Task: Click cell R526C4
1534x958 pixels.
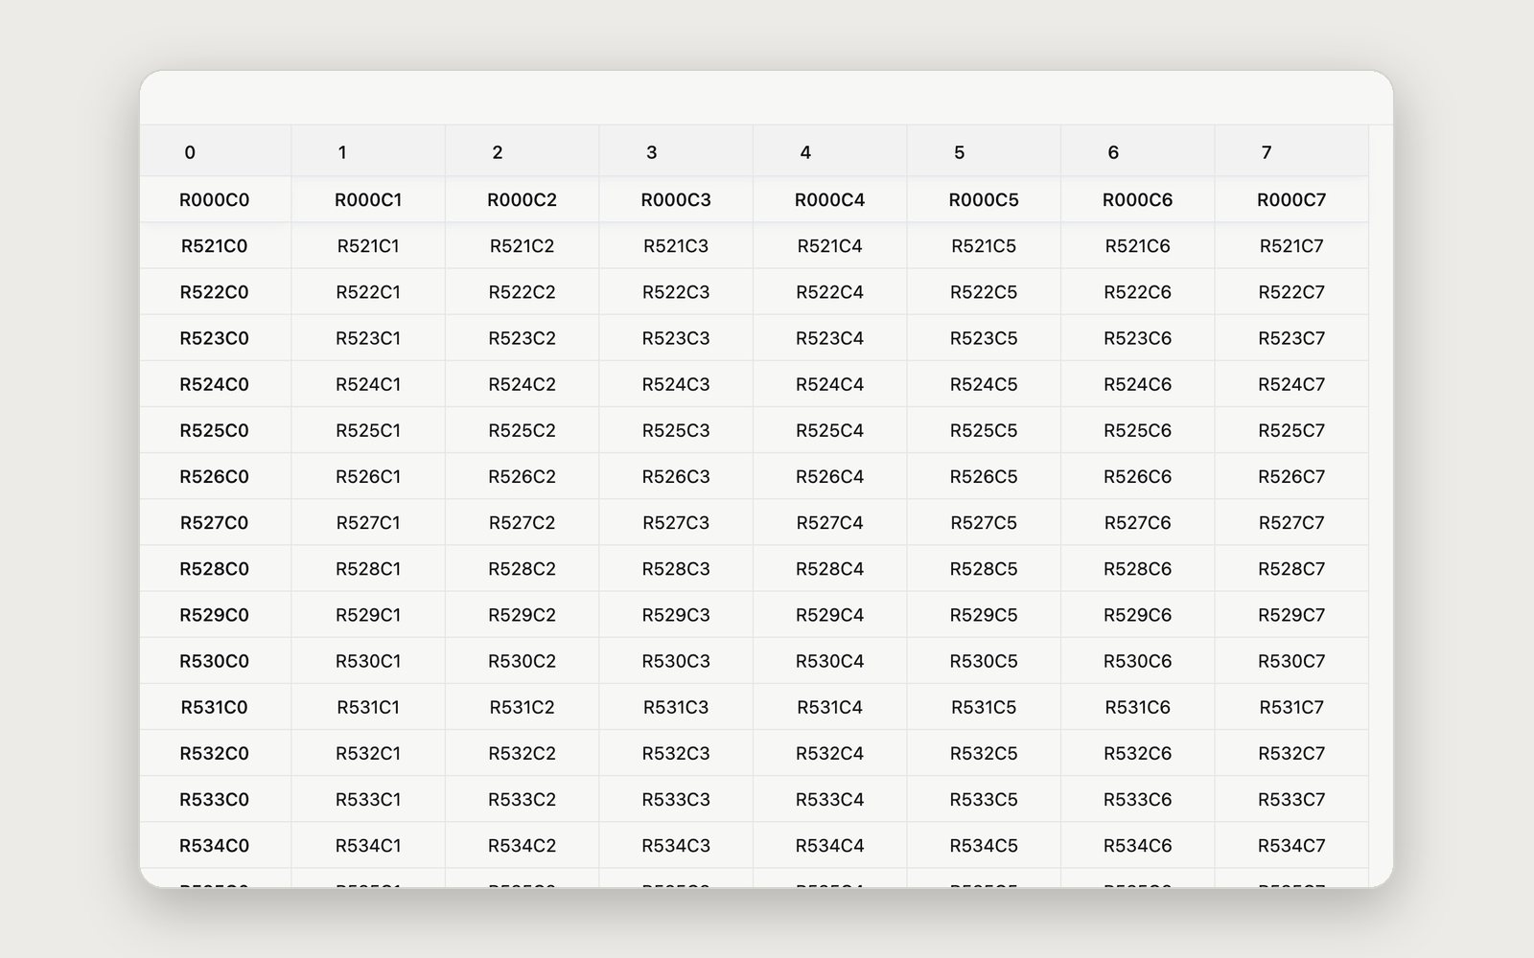Action: (830, 476)
